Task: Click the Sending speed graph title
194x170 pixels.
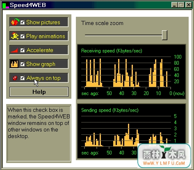Action: (x=110, y=110)
